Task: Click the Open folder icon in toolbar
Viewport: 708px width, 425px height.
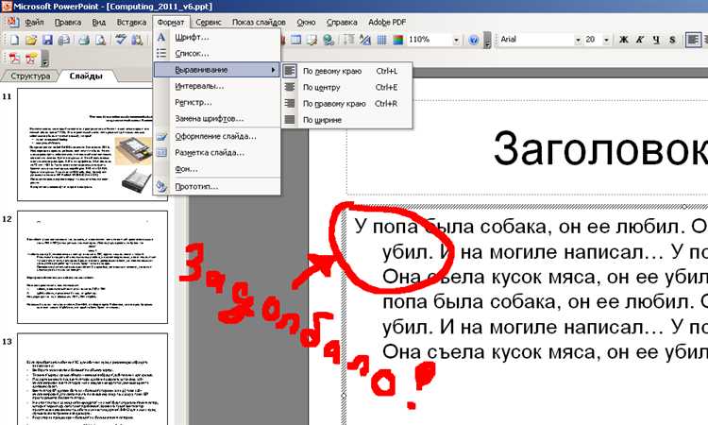Action: click(x=31, y=40)
